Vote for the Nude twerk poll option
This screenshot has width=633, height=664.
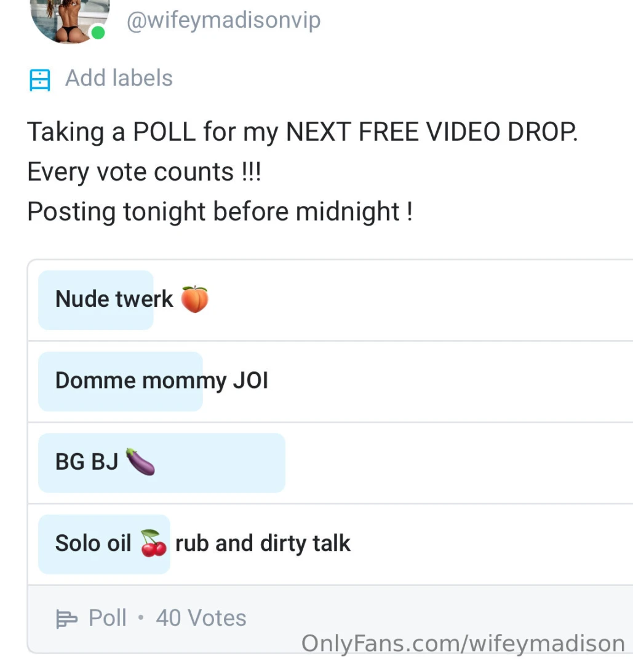click(246, 299)
